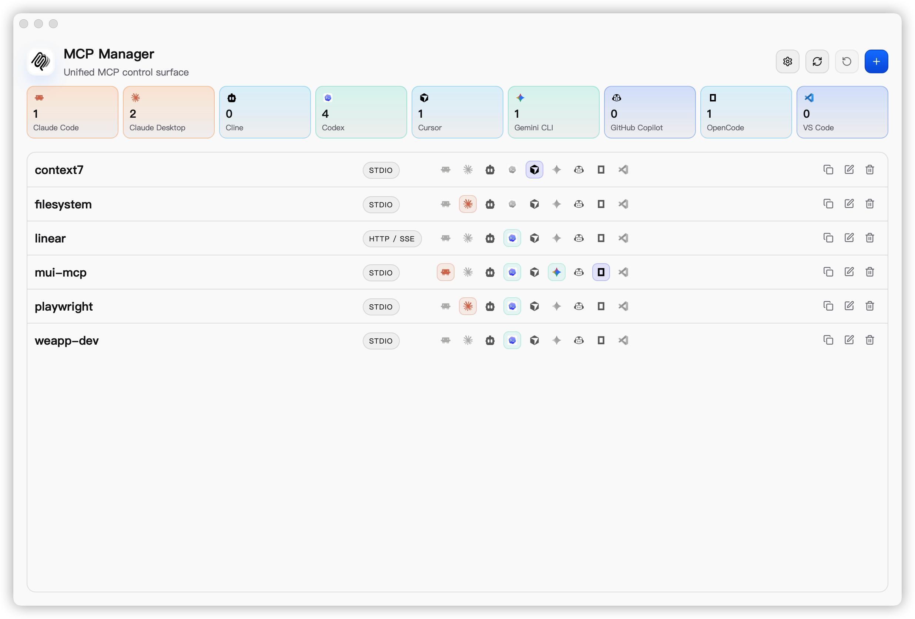Edit the linear server
This screenshot has width=915, height=619.
[849, 238]
